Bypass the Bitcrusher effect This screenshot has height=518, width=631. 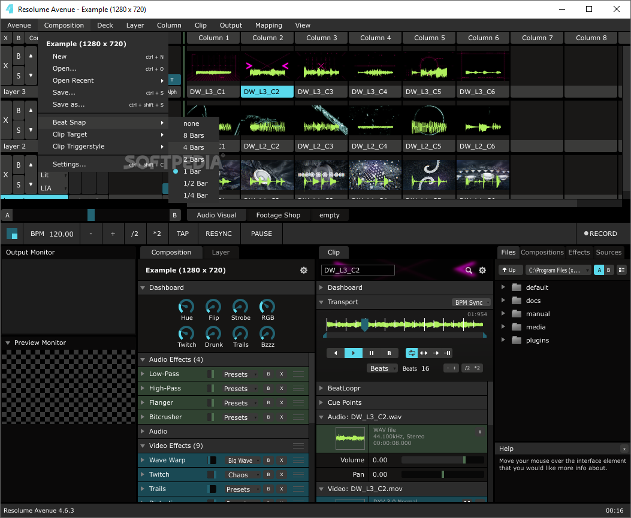point(268,417)
